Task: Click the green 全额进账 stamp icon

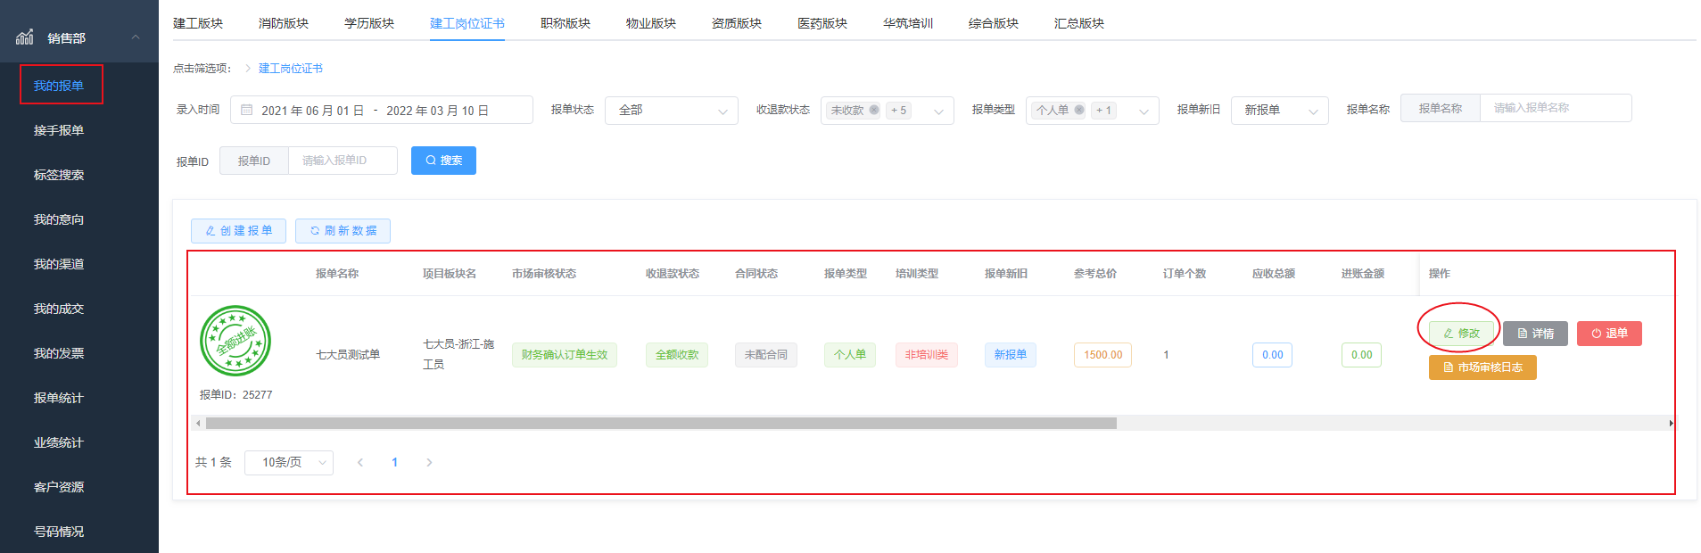Action: click(235, 341)
